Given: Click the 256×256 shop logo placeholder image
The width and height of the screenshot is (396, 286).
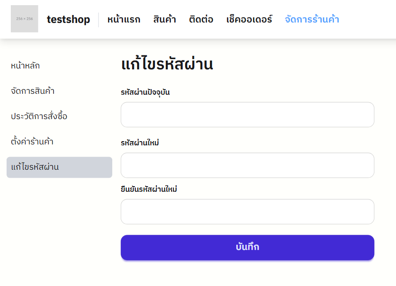Looking at the screenshot, I should [x=24, y=19].
